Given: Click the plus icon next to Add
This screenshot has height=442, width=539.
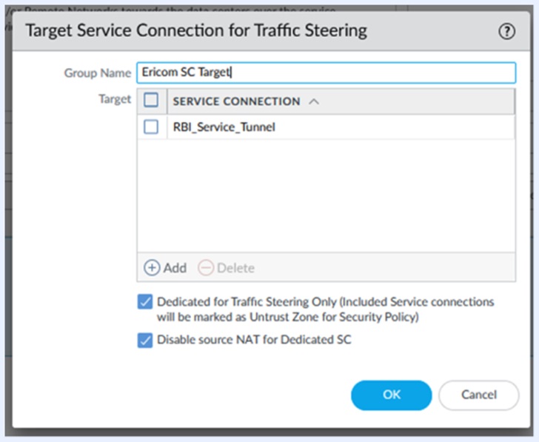Looking at the screenshot, I should (x=152, y=268).
